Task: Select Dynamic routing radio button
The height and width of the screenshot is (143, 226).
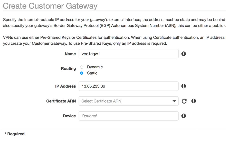Action: click(x=82, y=67)
